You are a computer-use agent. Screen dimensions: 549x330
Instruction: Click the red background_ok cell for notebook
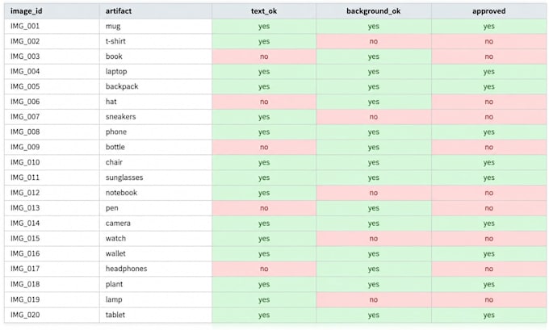click(x=374, y=193)
